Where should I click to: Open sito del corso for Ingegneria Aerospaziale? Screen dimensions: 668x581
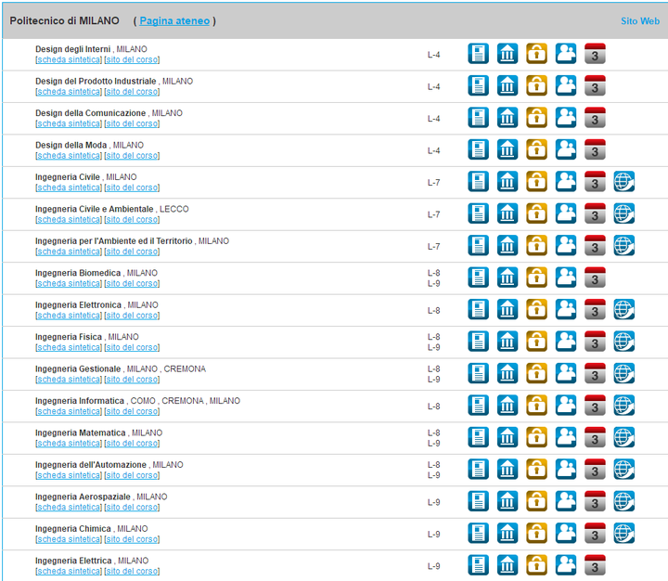click(x=132, y=508)
